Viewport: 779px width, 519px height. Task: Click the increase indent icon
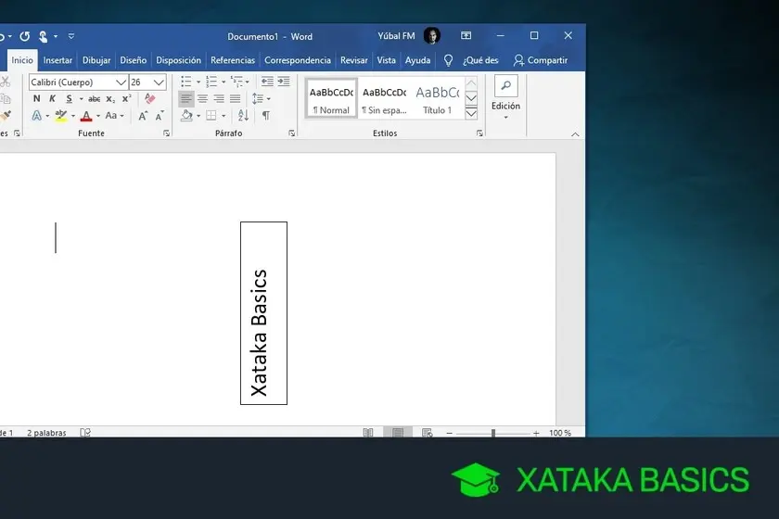(x=284, y=82)
